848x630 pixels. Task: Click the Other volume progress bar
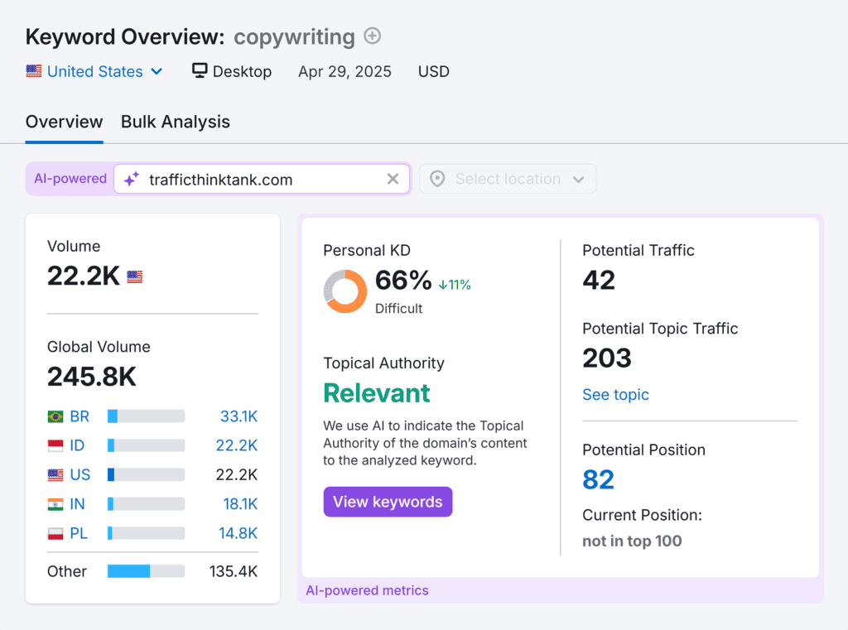[146, 571]
